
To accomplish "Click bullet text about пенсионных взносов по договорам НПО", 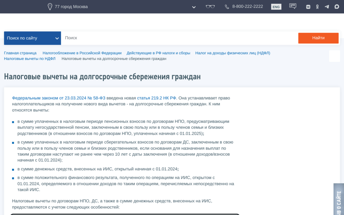I will pyautogui.click(x=123, y=127).
